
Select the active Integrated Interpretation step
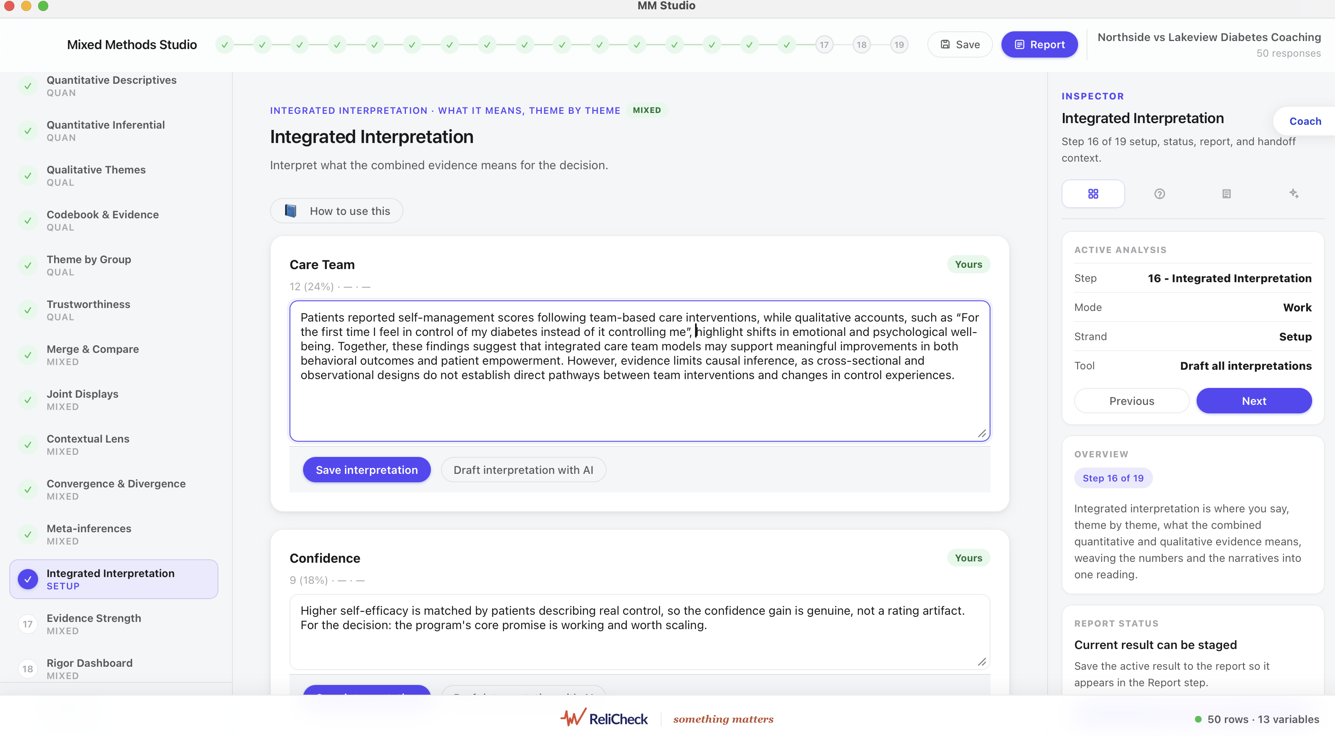tap(114, 579)
